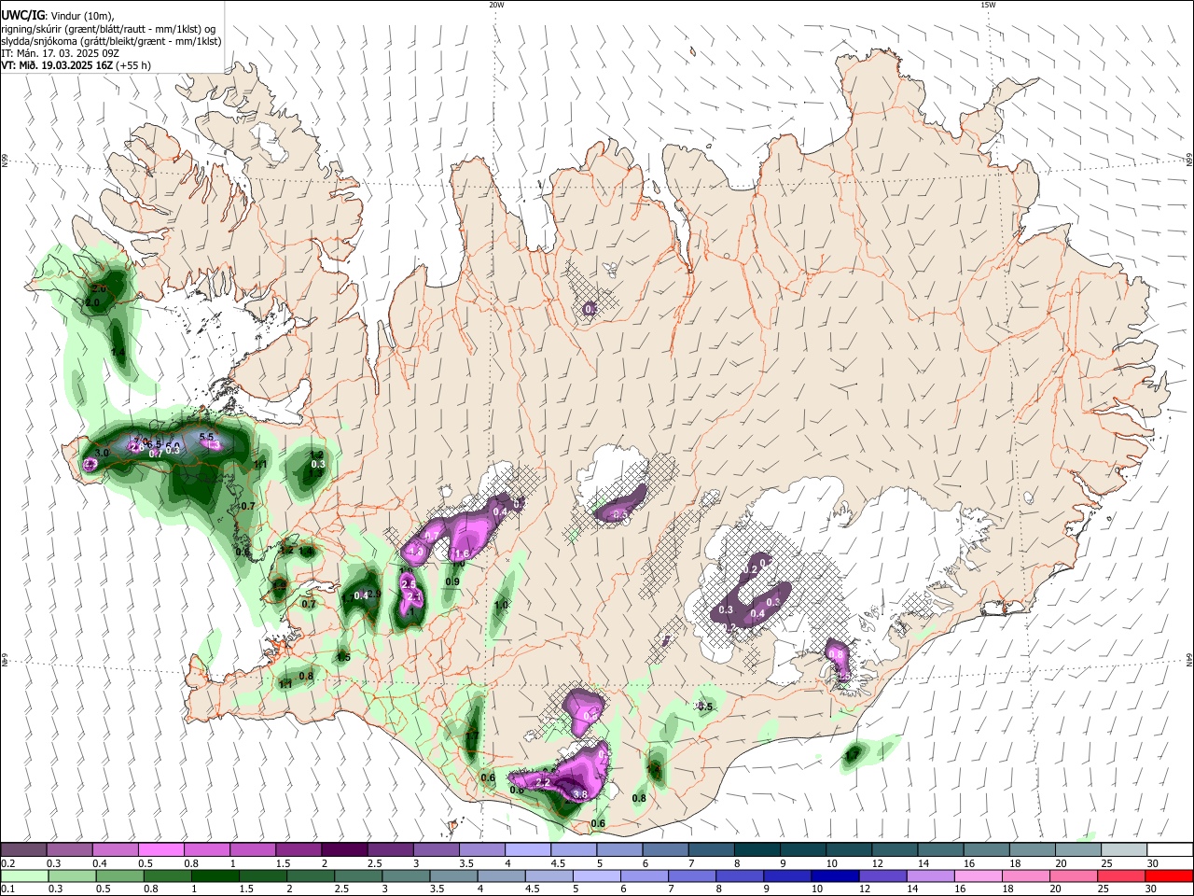Select the dark teal 9 mm snow legend swatch
Image resolution: width=1194 pixels, height=896 pixels.
click(x=803, y=849)
